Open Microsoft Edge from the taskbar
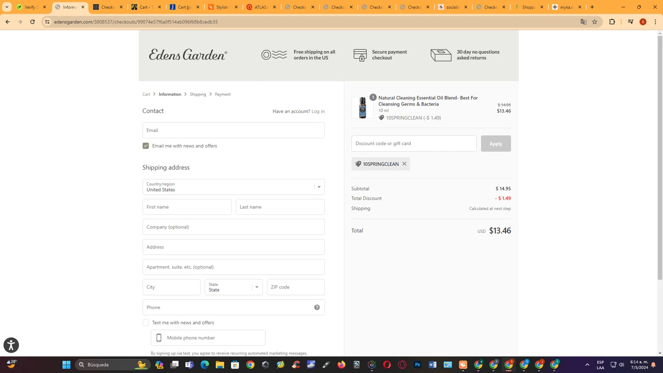This screenshot has height=373, width=663. click(x=205, y=365)
